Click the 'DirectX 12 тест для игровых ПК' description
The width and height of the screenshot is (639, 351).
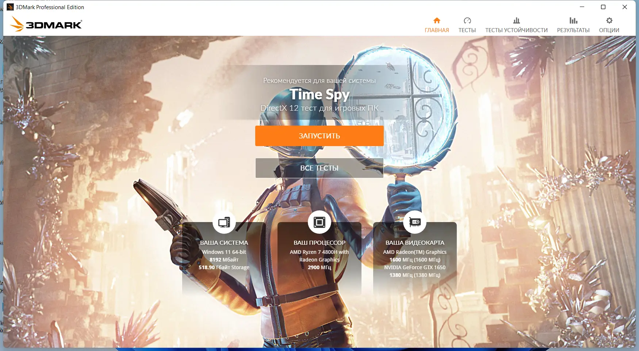click(319, 108)
